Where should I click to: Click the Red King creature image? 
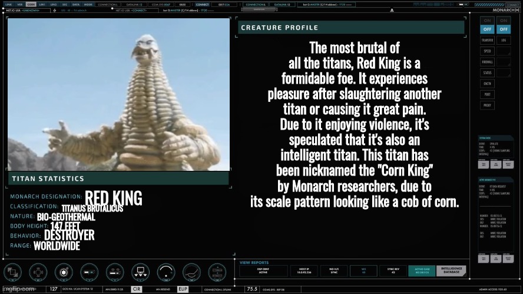[x=119, y=94]
